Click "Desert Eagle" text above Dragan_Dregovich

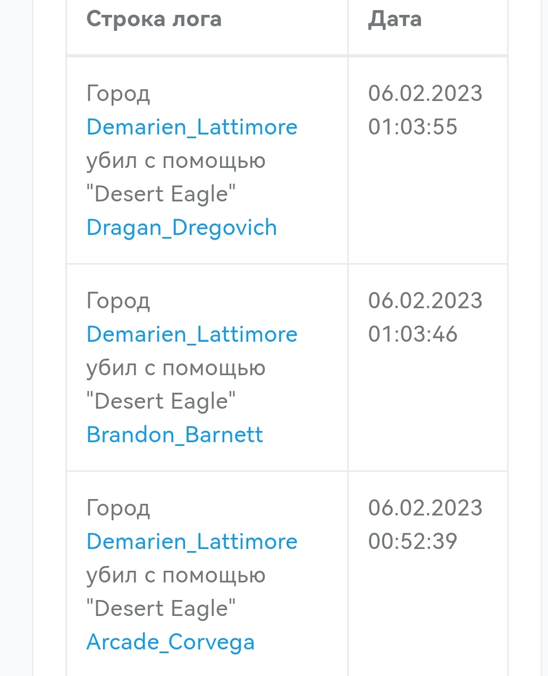[161, 194]
